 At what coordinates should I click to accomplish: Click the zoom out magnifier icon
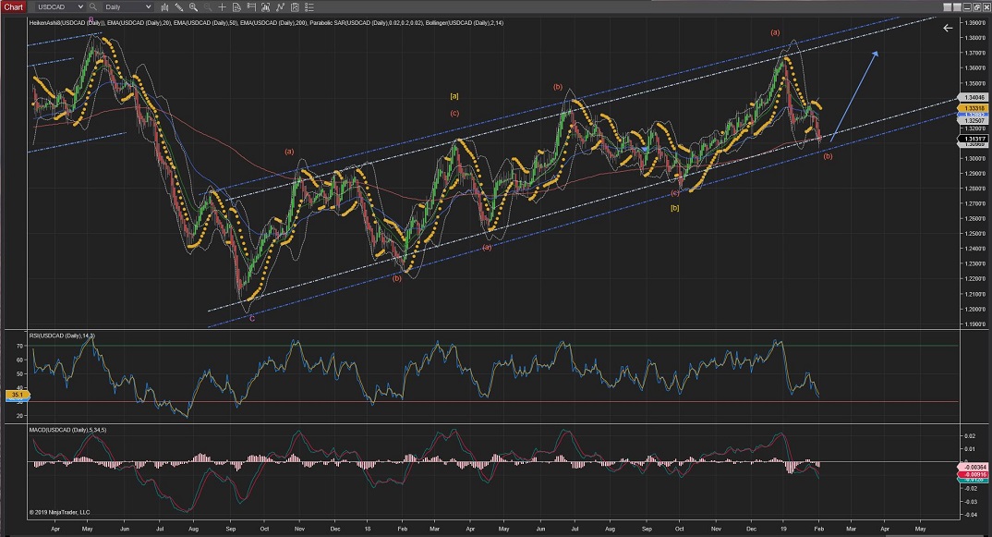tap(208, 7)
